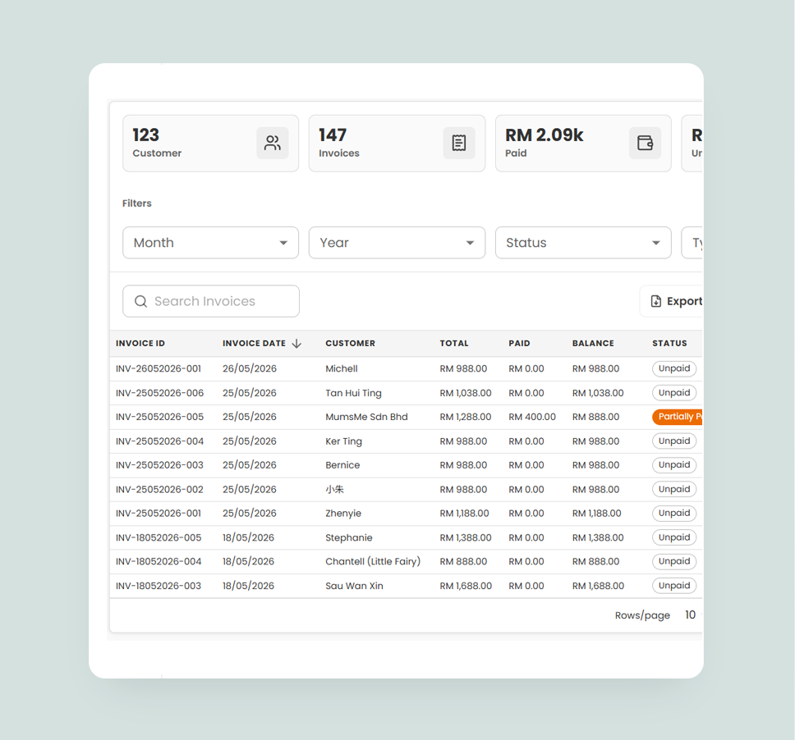The width and height of the screenshot is (795, 740).
Task: Open the 123 Customer summary card
Action: [210, 144]
